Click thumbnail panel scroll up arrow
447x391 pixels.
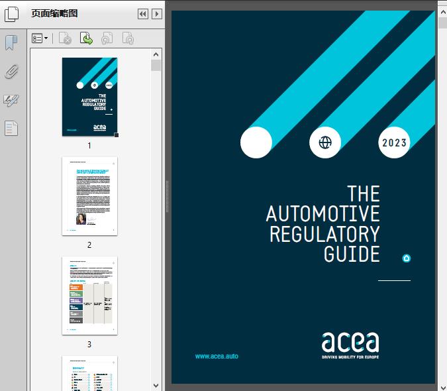[156, 54]
